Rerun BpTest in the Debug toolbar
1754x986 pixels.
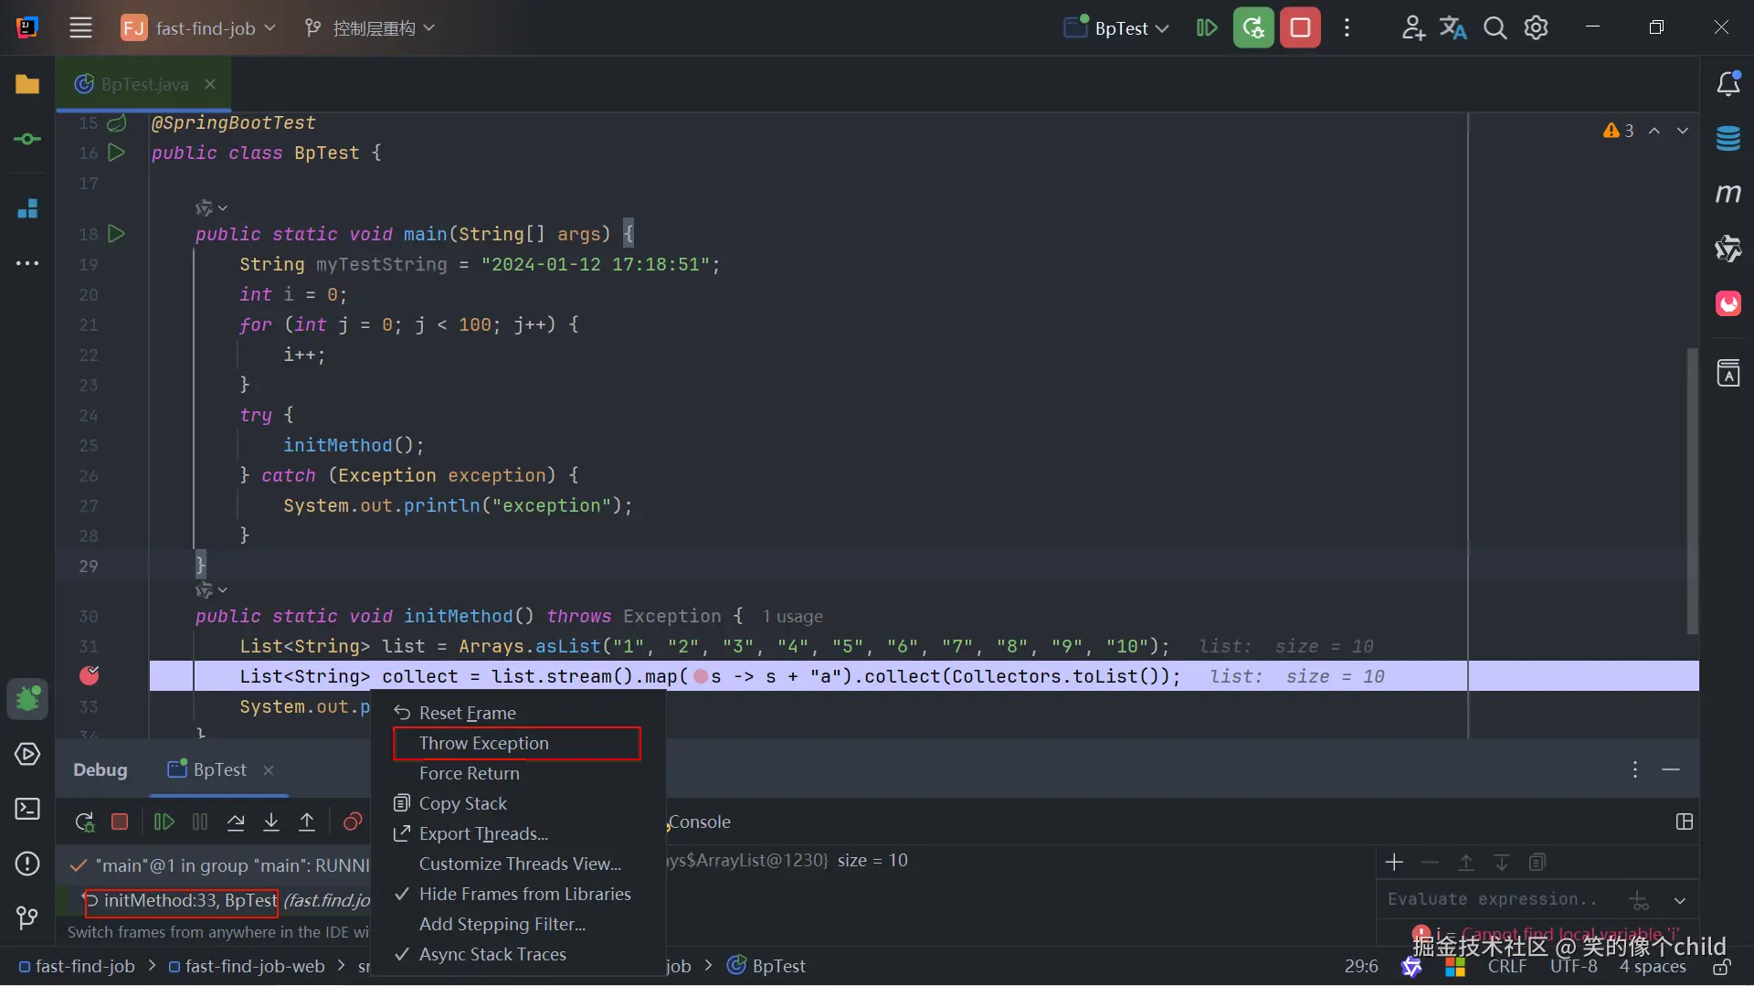click(x=84, y=822)
